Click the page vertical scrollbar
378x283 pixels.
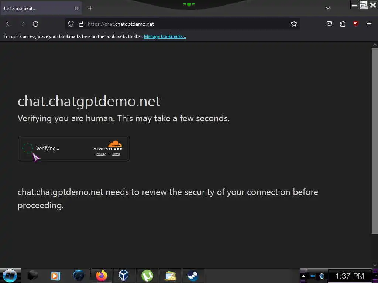click(x=375, y=141)
